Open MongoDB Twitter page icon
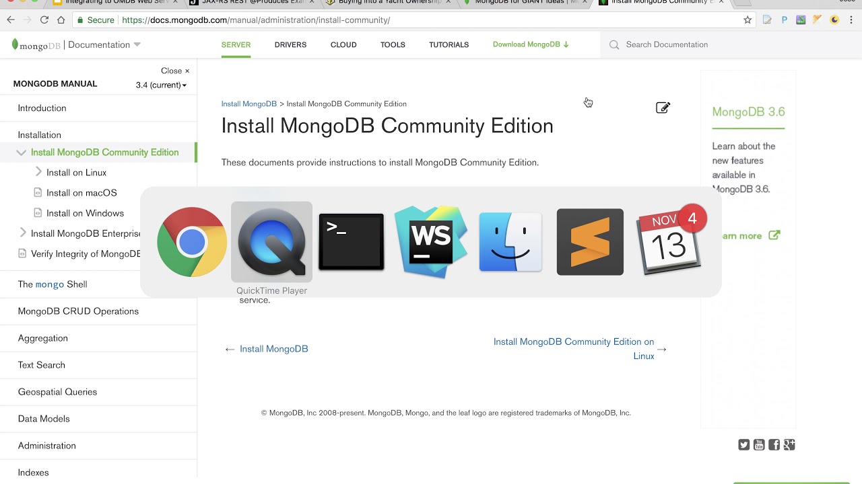The height and width of the screenshot is (484, 862). (x=743, y=444)
